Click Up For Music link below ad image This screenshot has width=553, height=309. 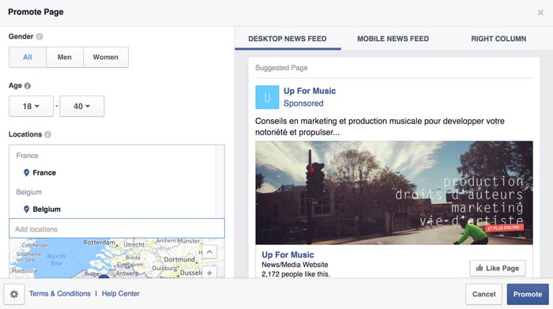point(288,254)
